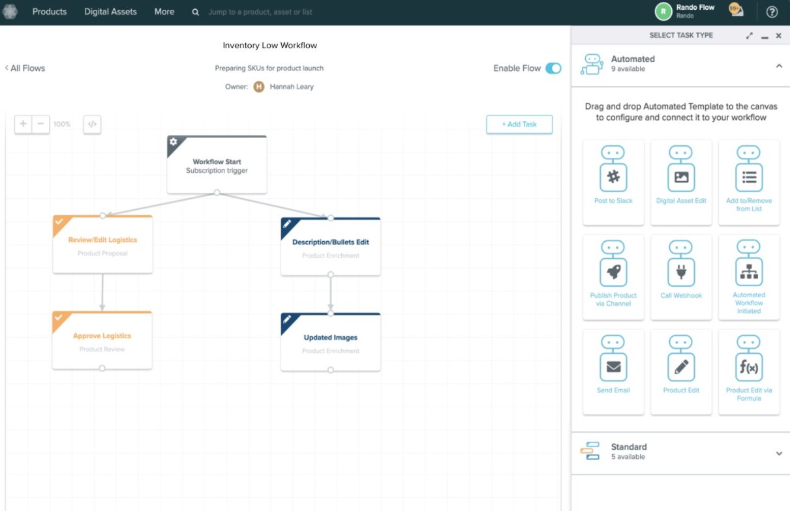Image resolution: width=790 pixels, height=511 pixels.
Task: Select the Digital Asset Edit template icon
Action: click(x=681, y=176)
